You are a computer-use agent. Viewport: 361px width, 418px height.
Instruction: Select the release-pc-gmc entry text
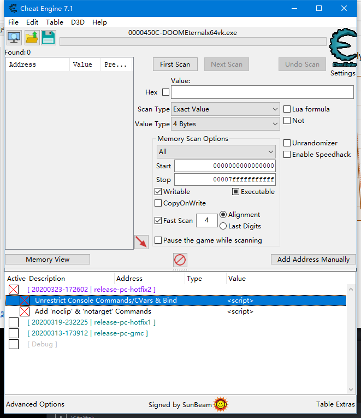87,333
